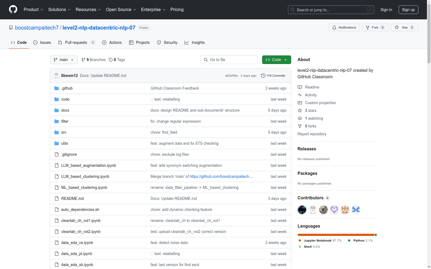The height and width of the screenshot is (269, 431).
Task: Open the Enterprise dropdown
Action: click(153, 10)
